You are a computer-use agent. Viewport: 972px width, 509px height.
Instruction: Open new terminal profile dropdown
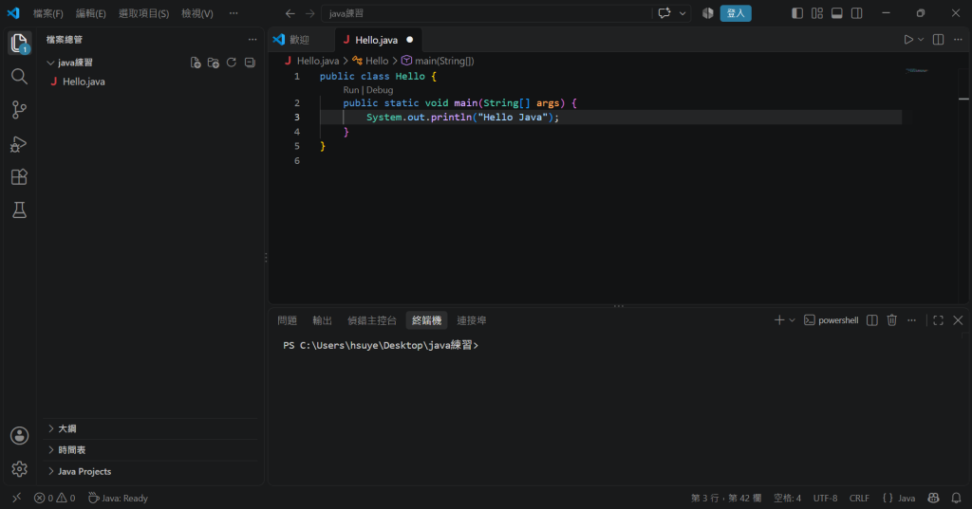coord(792,320)
